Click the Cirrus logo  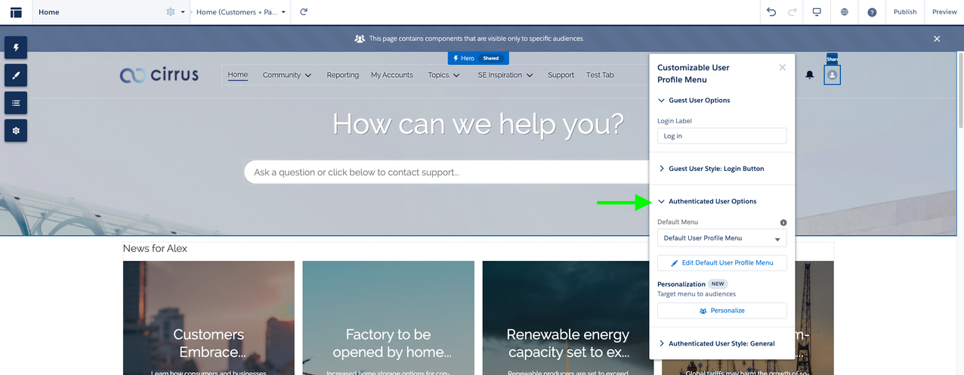[159, 75]
